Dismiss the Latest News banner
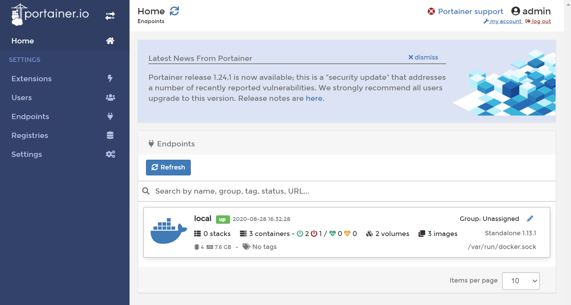 pos(423,57)
